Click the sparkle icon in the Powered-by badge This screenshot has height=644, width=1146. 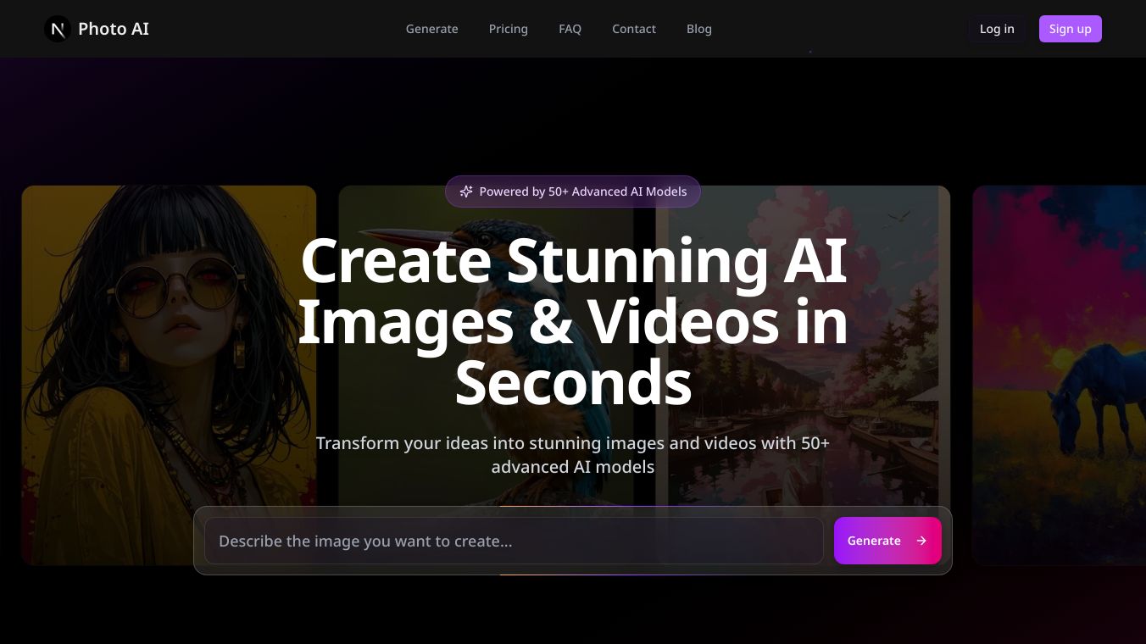(465, 192)
